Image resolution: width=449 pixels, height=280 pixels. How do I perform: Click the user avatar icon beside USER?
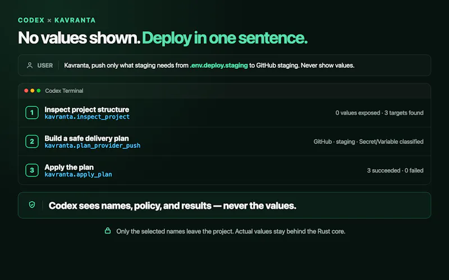tap(30, 66)
